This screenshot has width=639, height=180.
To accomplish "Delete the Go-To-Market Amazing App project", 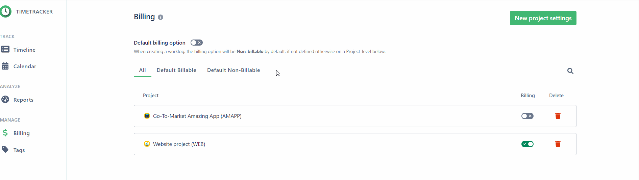I will tap(558, 116).
